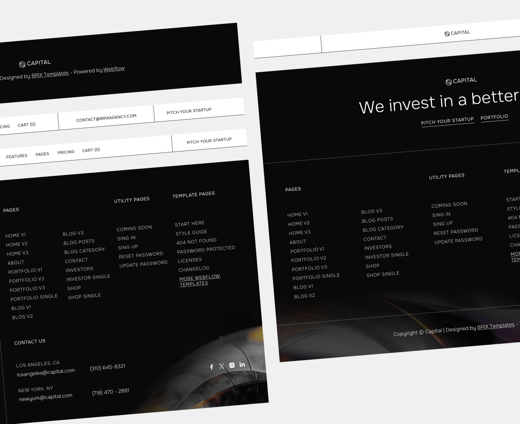Click the social icons row's Facebook glyph

coord(212,366)
